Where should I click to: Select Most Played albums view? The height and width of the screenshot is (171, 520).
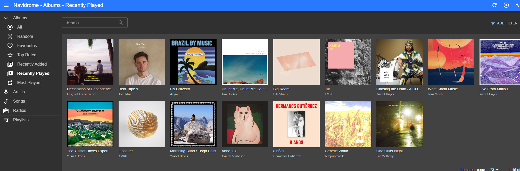29,83
